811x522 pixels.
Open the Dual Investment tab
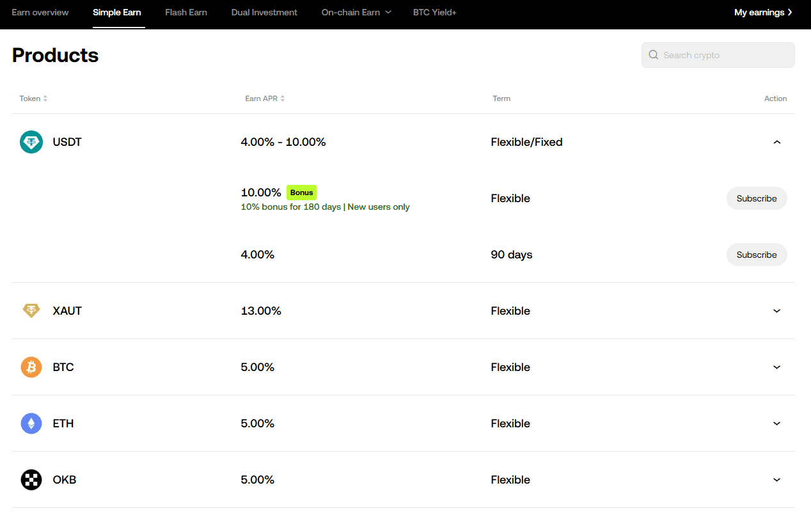264,12
